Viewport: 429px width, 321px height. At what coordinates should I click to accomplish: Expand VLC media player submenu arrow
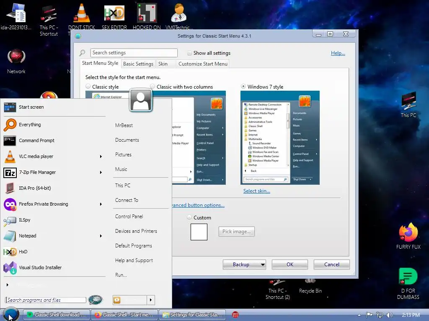(x=101, y=156)
